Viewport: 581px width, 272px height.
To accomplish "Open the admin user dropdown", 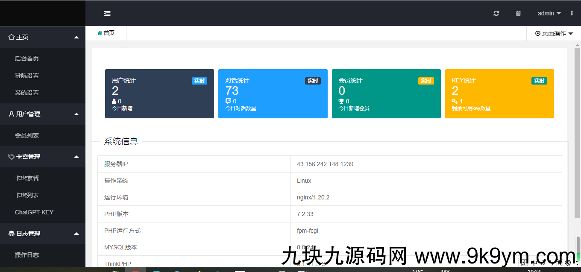I will (x=549, y=13).
